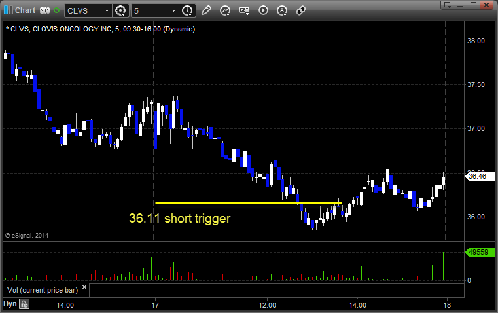Click the CLVS chart title text
The width and height of the screenshot is (498, 313).
tap(100, 29)
